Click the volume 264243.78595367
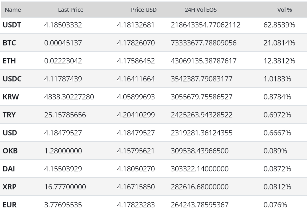This screenshot has height=213, width=307. pos(200,205)
